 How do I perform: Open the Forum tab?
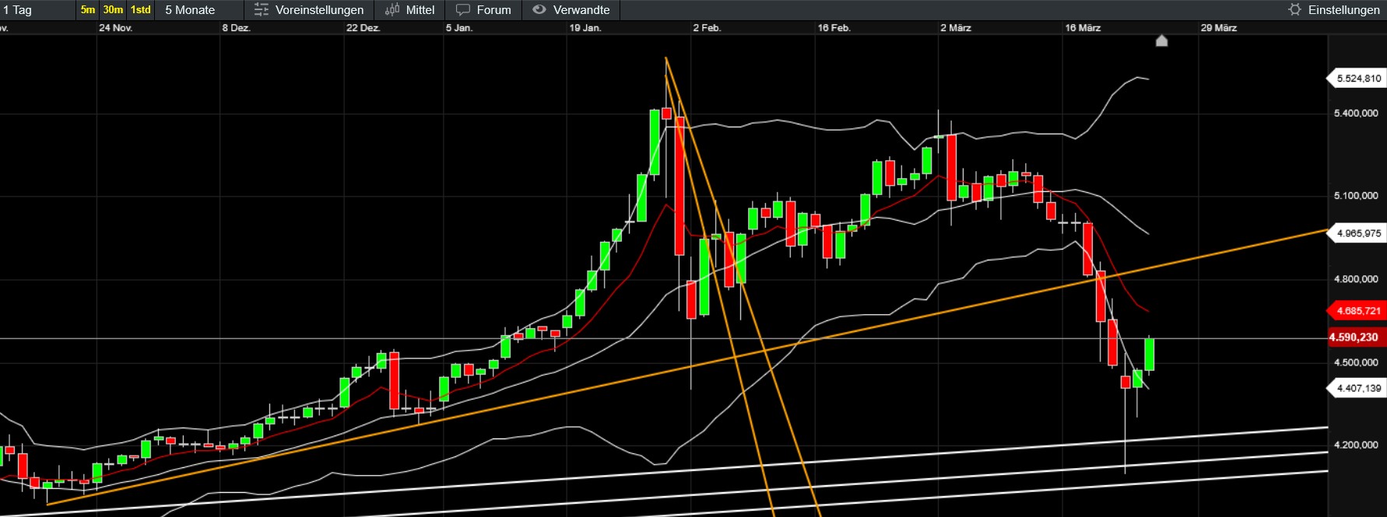[493, 10]
